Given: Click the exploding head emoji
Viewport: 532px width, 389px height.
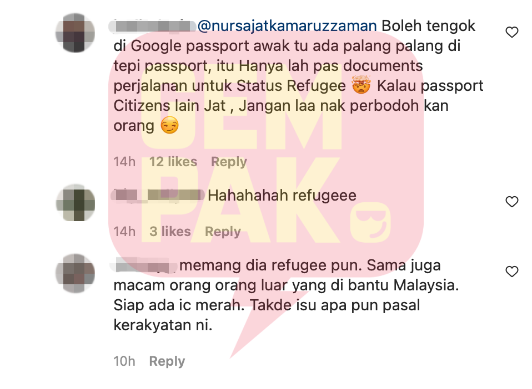Looking at the screenshot, I should 362,85.
